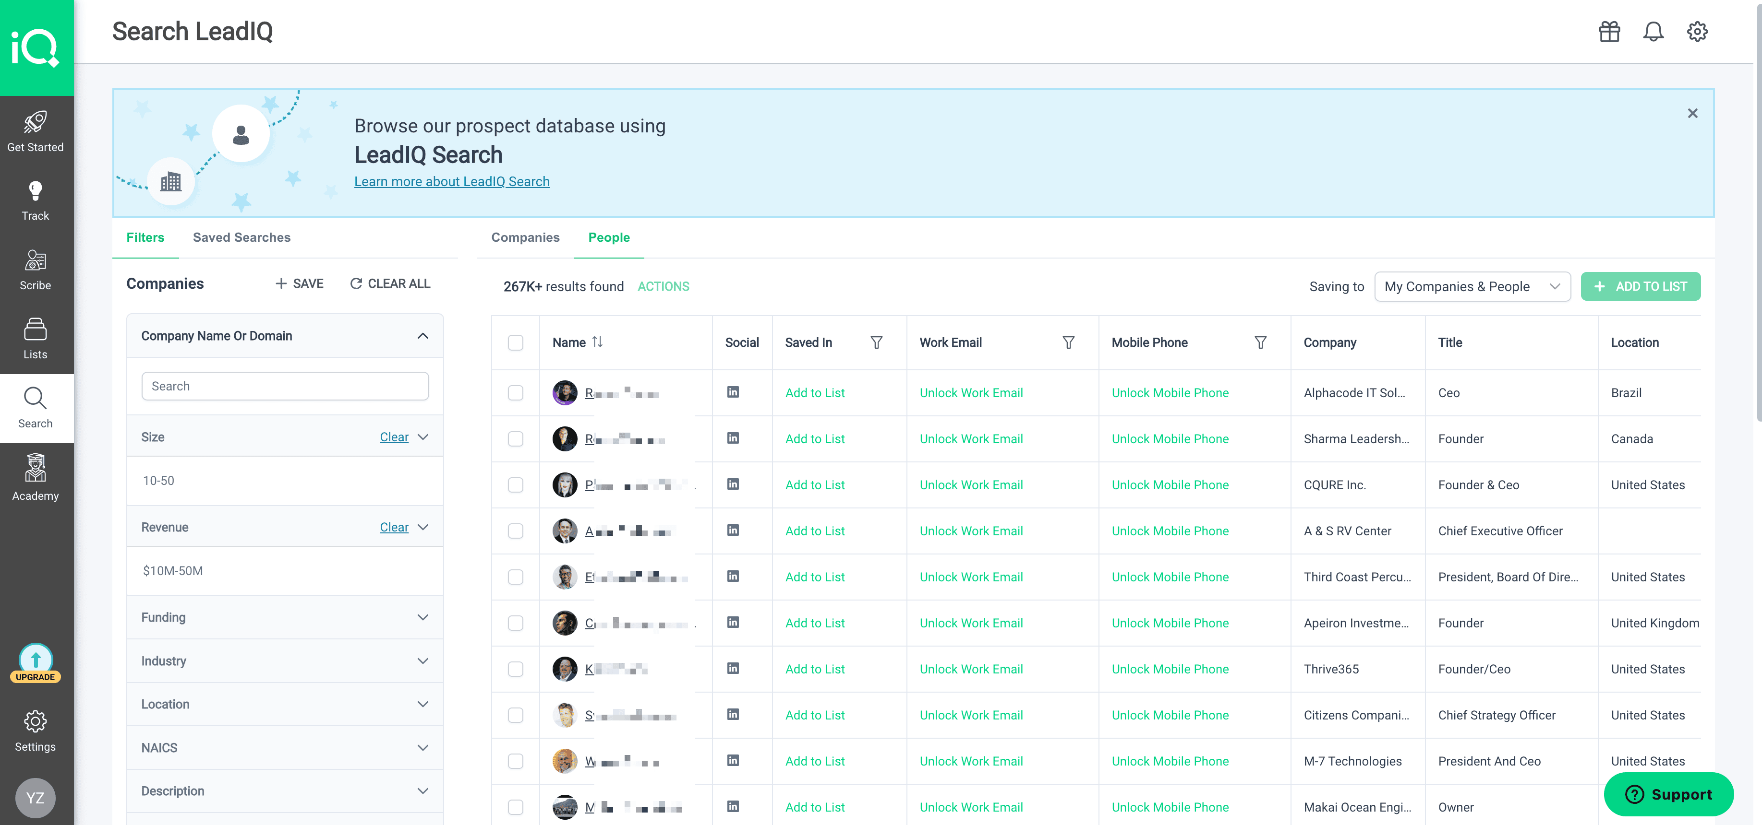Click the company name Search field
Viewport: 1762px width, 825px height.
(x=285, y=386)
